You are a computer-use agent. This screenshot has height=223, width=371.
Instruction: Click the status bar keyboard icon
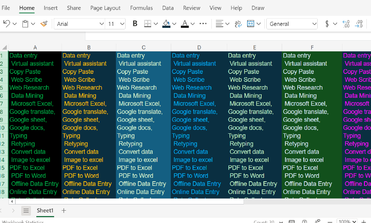coord(292,221)
